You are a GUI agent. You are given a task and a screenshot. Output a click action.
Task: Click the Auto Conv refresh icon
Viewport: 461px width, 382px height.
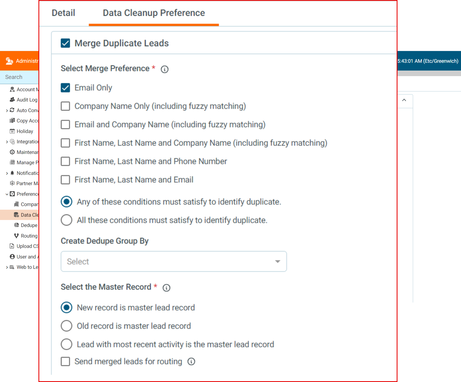[x=12, y=110]
